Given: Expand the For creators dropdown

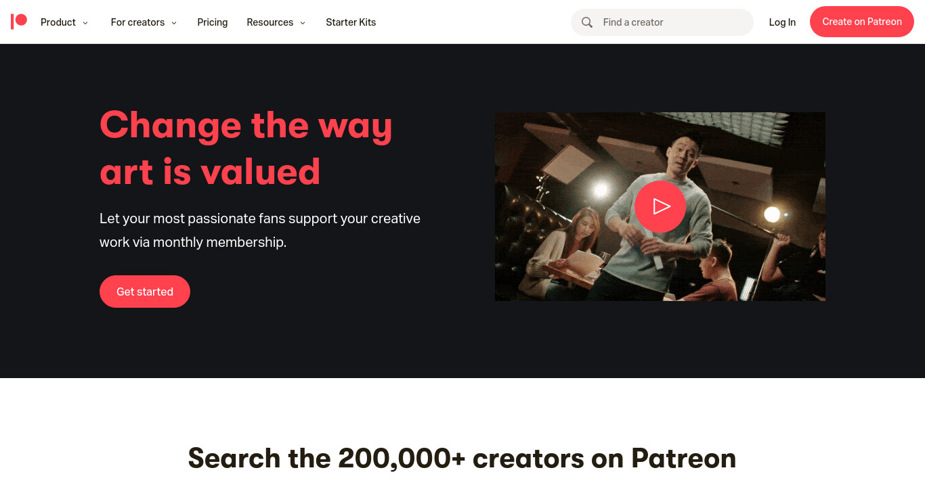Looking at the screenshot, I should tap(144, 22).
